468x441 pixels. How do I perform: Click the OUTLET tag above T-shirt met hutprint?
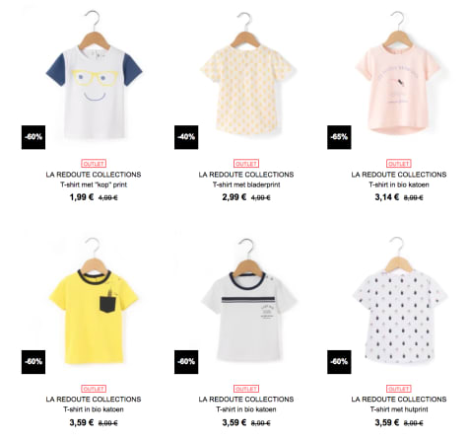(399, 389)
